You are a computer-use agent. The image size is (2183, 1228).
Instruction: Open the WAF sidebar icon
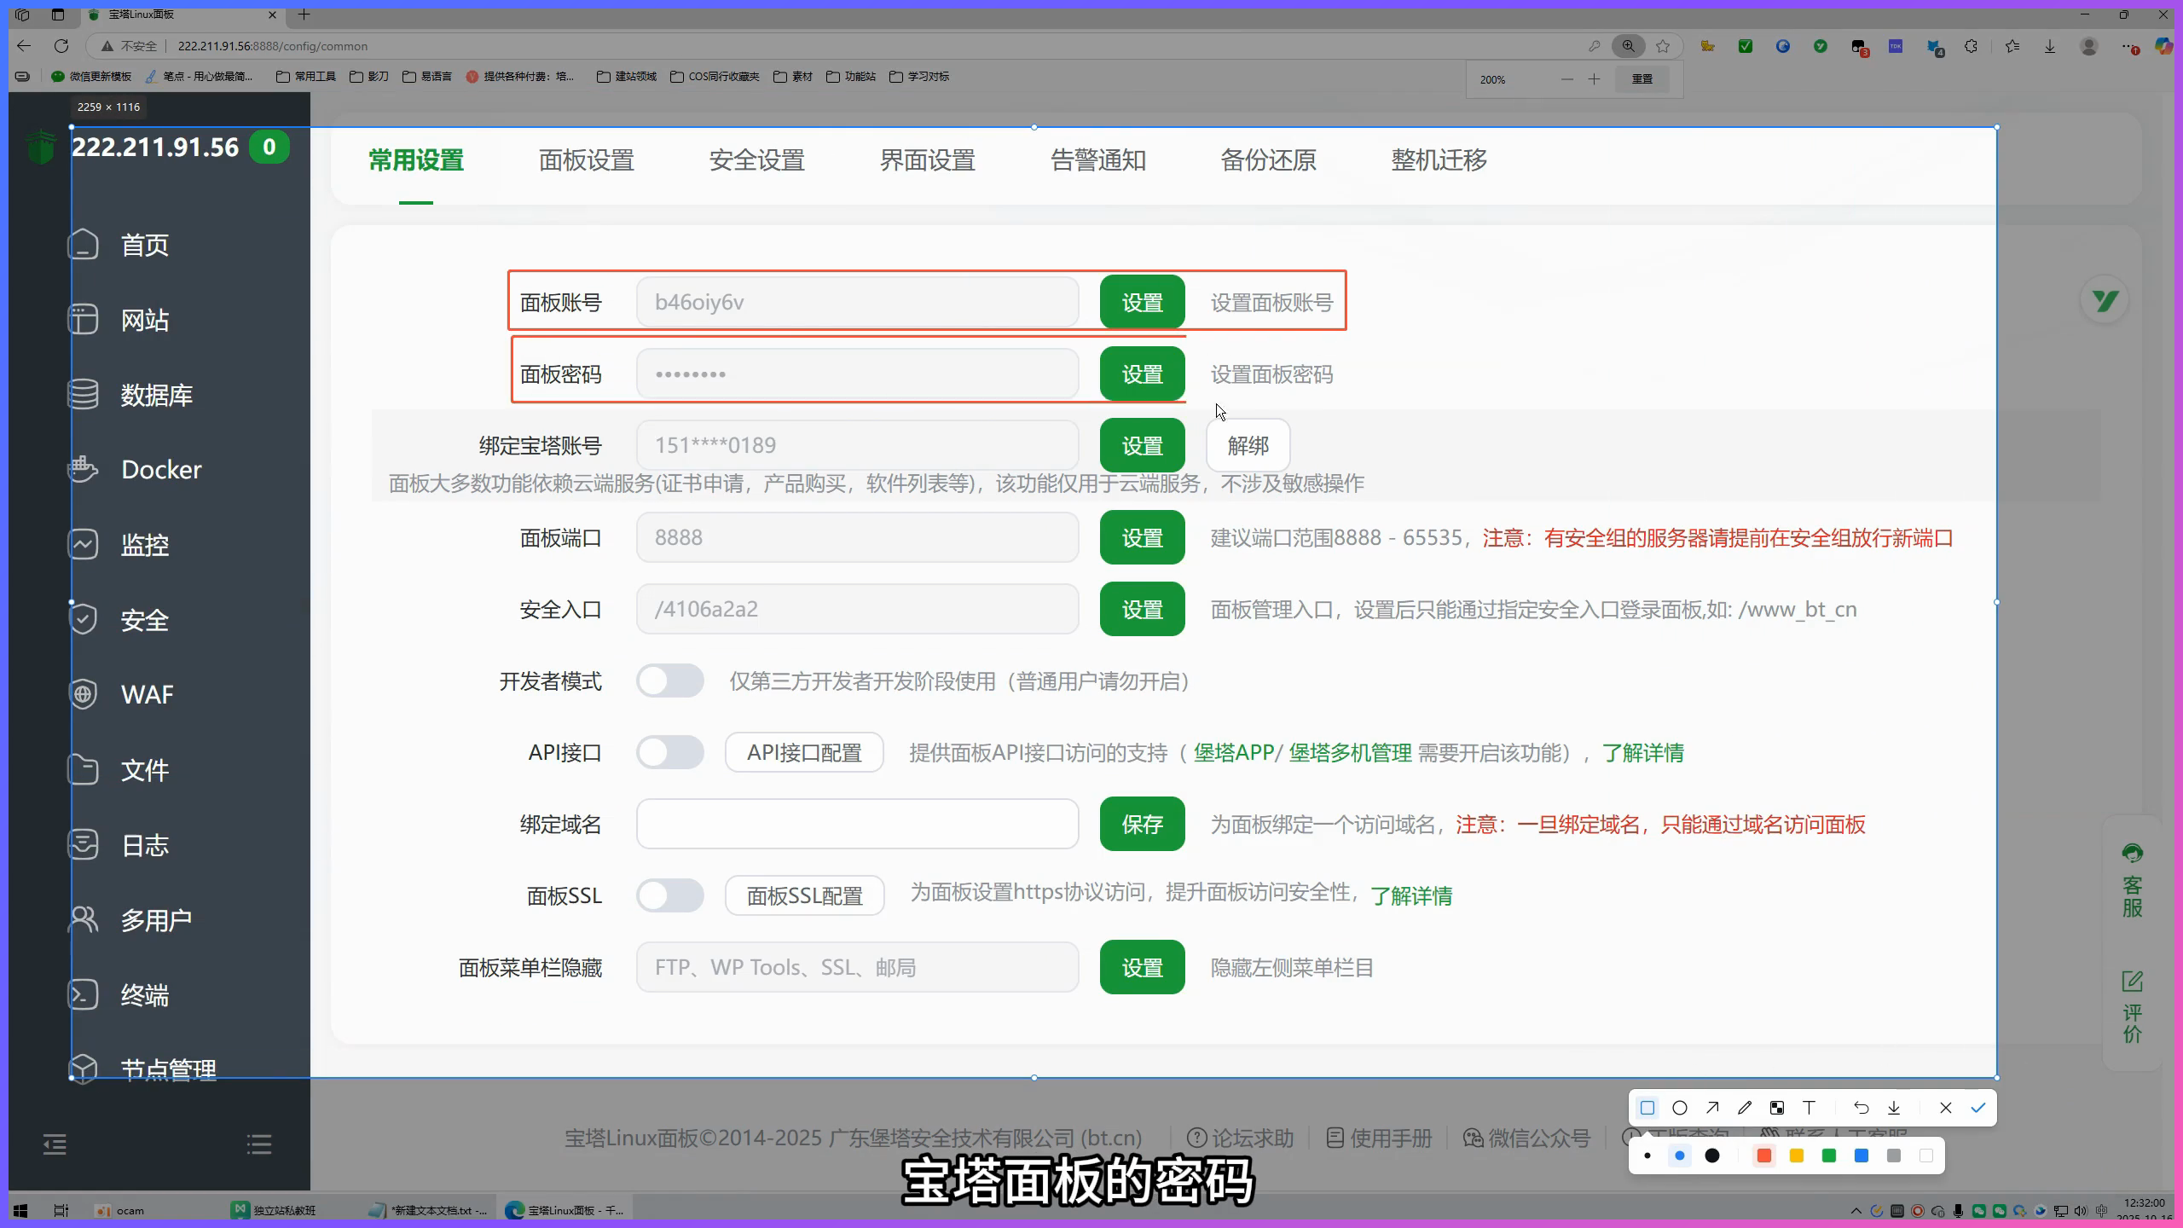[83, 694]
